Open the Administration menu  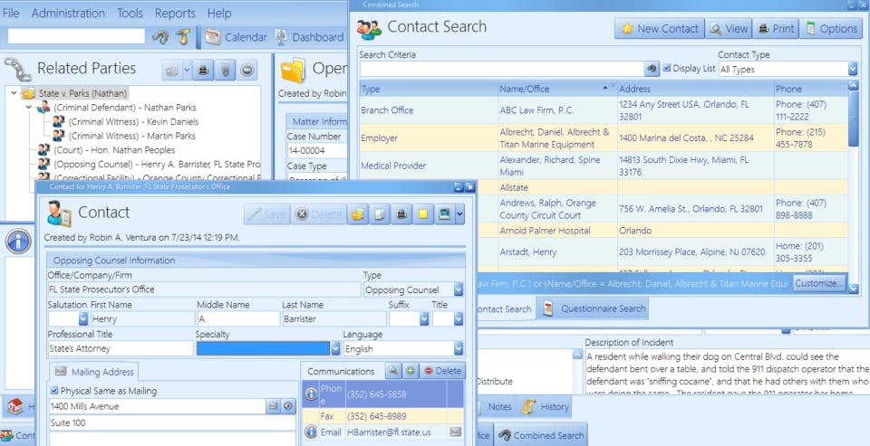click(68, 14)
